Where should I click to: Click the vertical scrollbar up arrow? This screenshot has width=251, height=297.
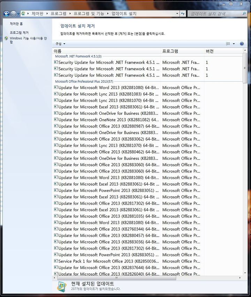[245, 50]
